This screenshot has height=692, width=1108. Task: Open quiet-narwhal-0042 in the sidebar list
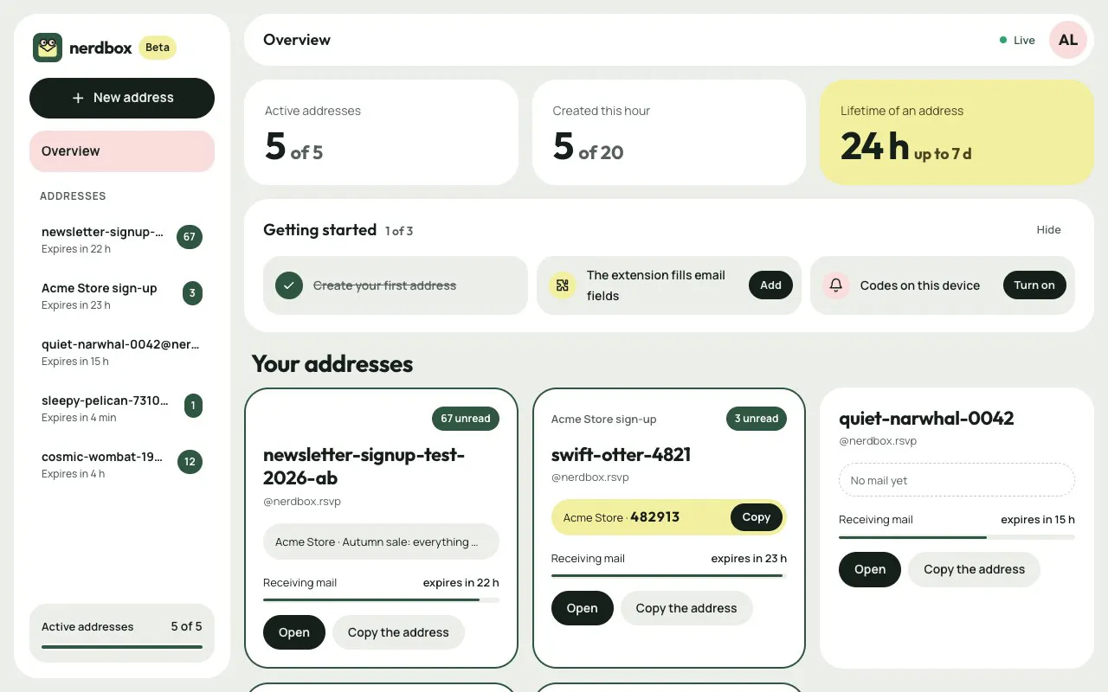tap(122, 352)
